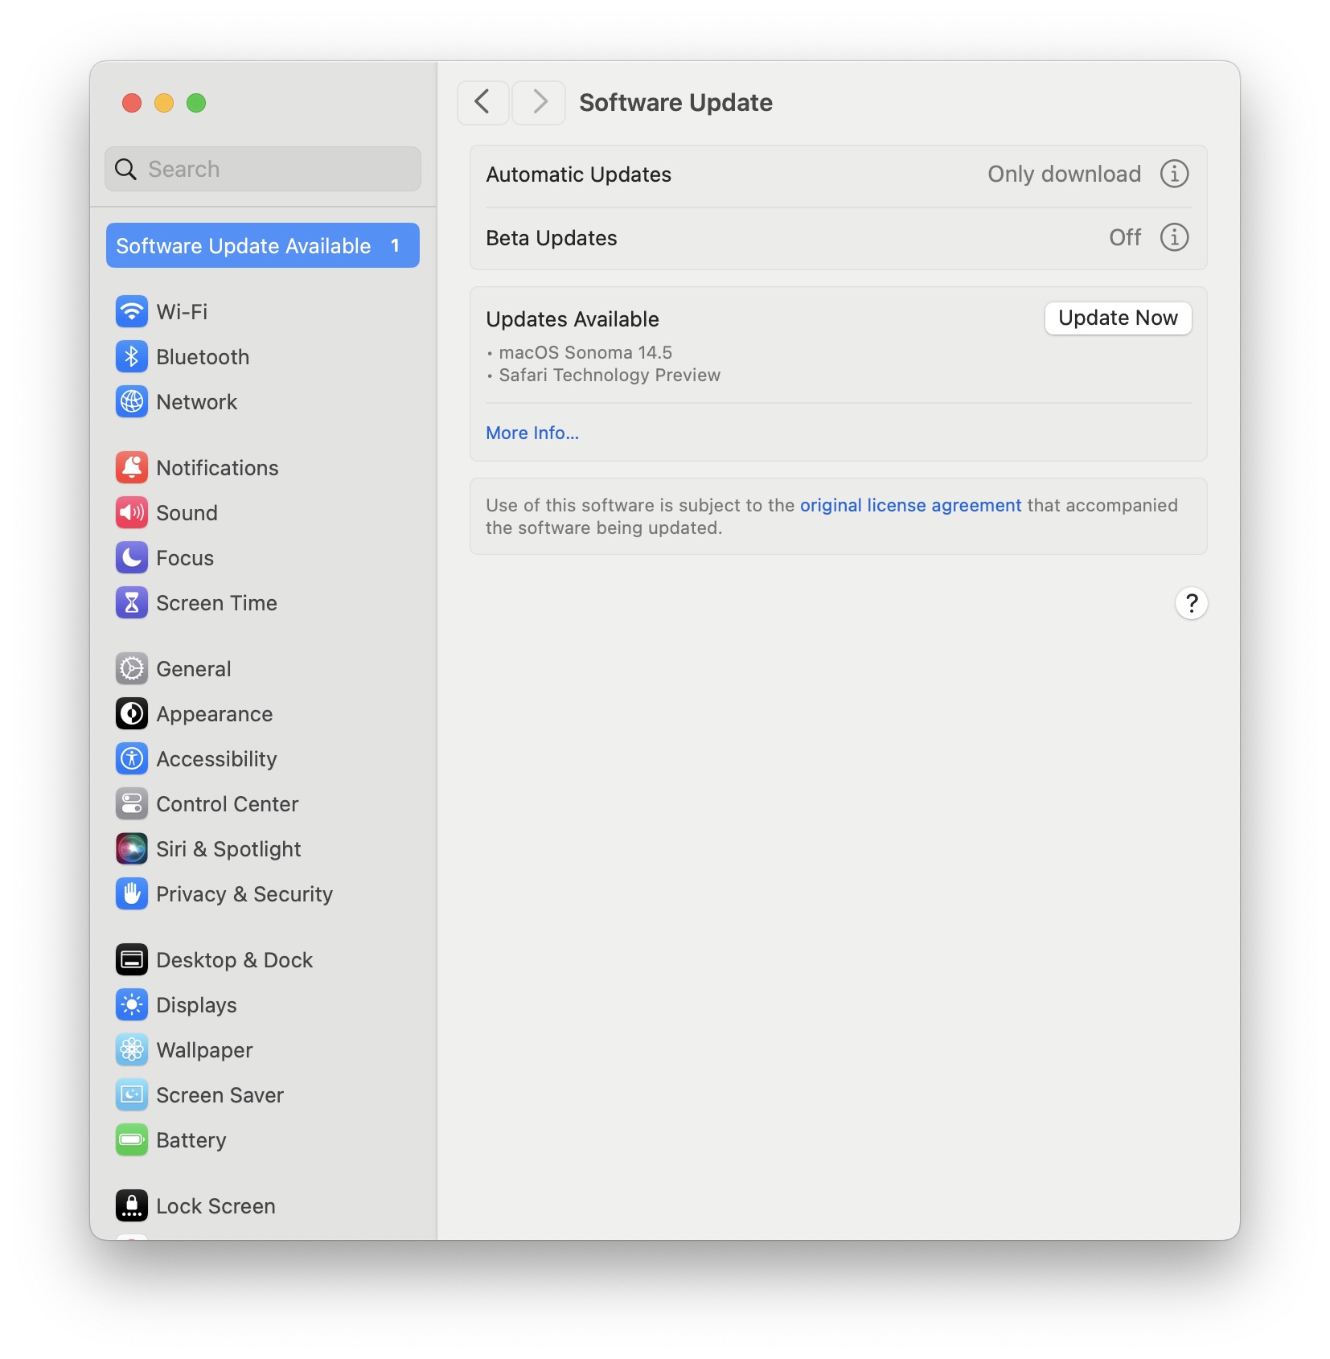Select the Battery icon
Screen dimensions: 1330x1359
tap(131, 1140)
